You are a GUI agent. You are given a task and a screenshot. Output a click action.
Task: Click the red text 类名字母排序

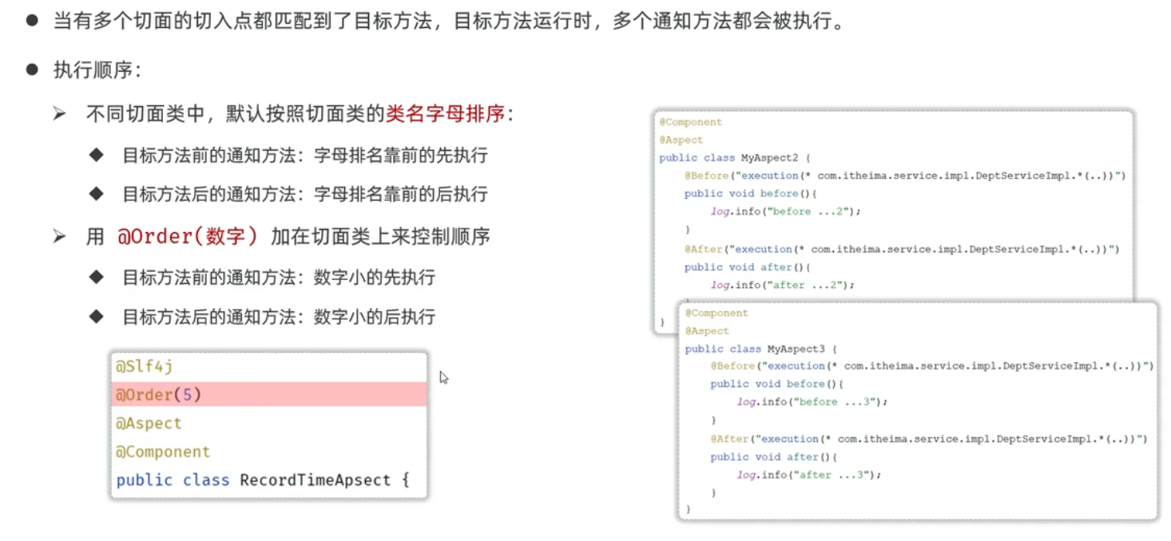446,114
